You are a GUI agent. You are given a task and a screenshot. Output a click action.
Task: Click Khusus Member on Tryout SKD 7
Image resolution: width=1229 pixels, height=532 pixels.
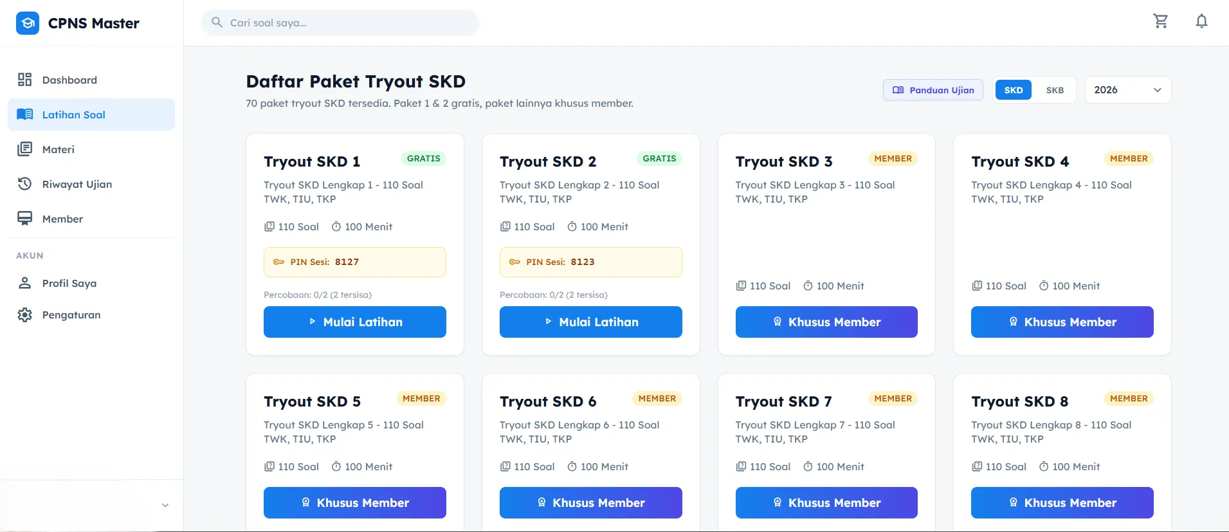pos(826,502)
